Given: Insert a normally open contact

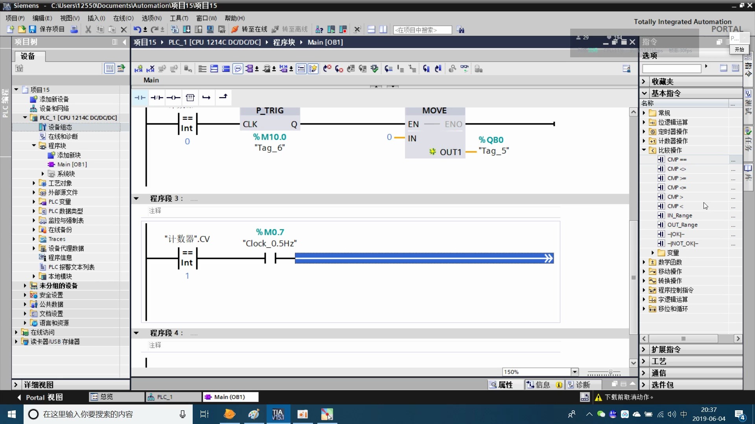Looking at the screenshot, I should 140,98.
